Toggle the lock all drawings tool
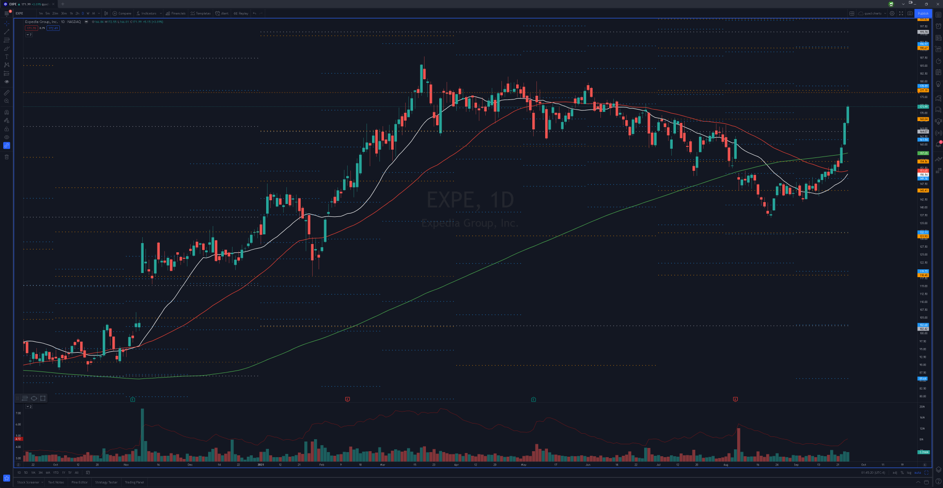The width and height of the screenshot is (943, 488). tap(6, 129)
